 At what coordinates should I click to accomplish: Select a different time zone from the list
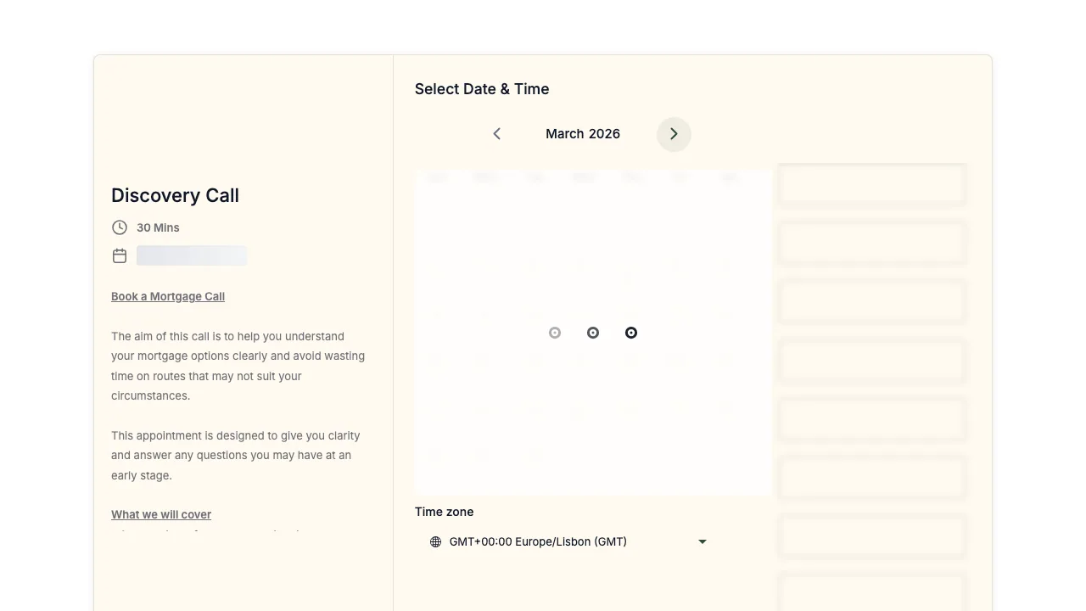click(x=567, y=541)
